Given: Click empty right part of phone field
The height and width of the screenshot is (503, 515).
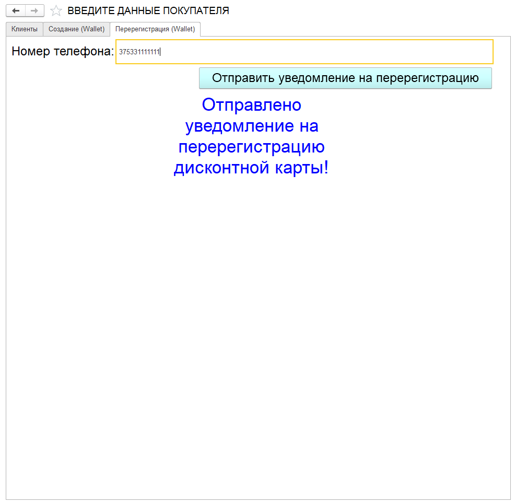Looking at the screenshot, I should [x=418, y=52].
